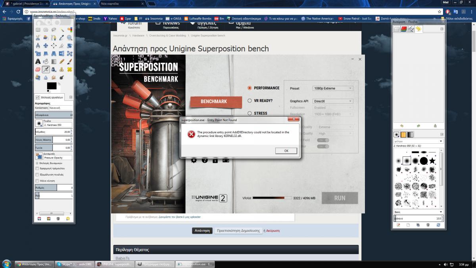This screenshot has width=476, height=268.
Task: Select the Heal tool (crossed bandages)
Action: pyautogui.click(x=69, y=69)
